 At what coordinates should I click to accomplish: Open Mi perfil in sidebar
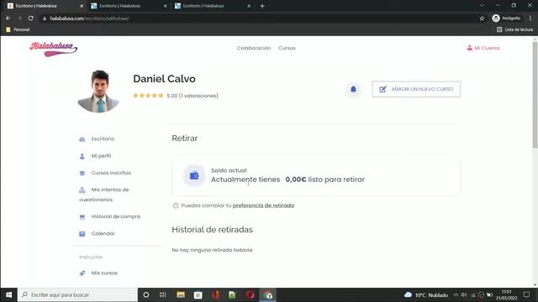click(101, 156)
